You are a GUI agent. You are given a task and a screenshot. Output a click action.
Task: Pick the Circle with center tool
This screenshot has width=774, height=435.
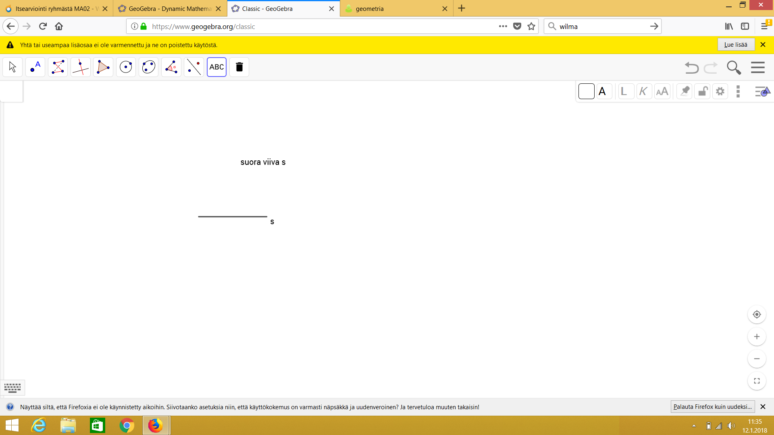click(x=126, y=67)
